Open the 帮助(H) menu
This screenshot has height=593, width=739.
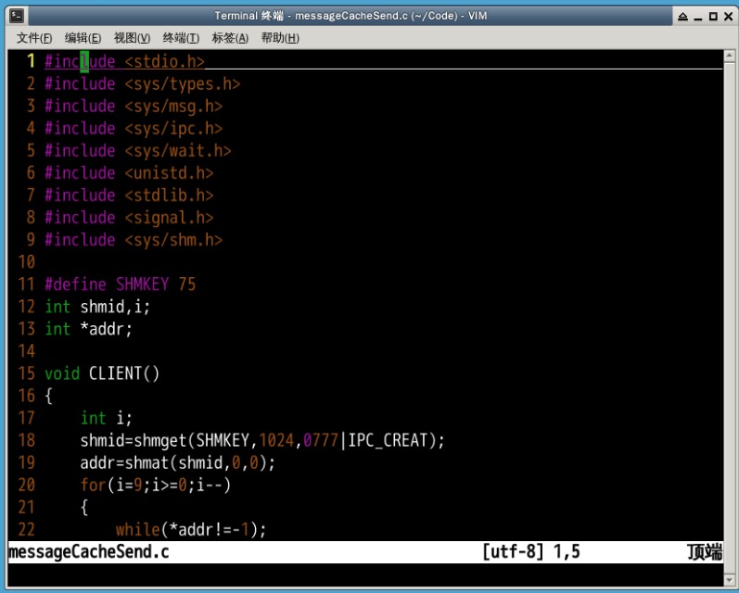tap(280, 38)
